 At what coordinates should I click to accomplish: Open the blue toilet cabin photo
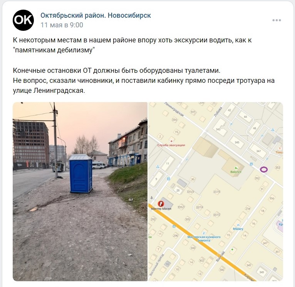click(x=80, y=191)
